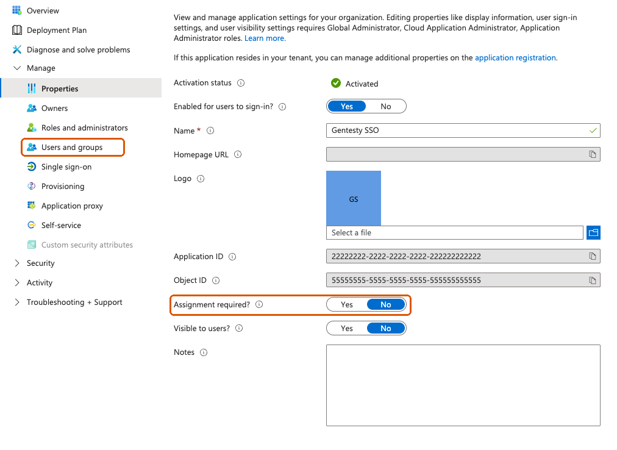Viewport: 617px width, 450px height.
Task: Collapse the Manage section chevron
Action: [17, 68]
